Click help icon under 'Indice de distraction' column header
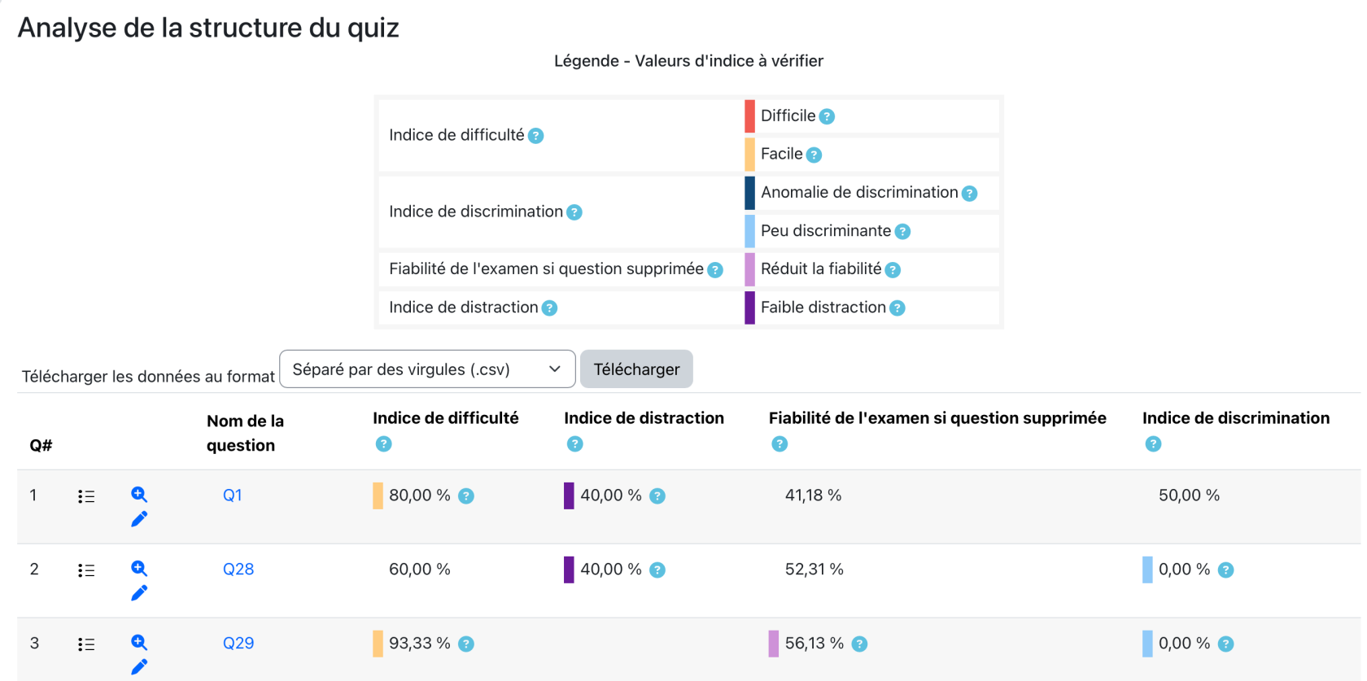The width and height of the screenshot is (1367, 681). pyautogui.click(x=574, y=444)
